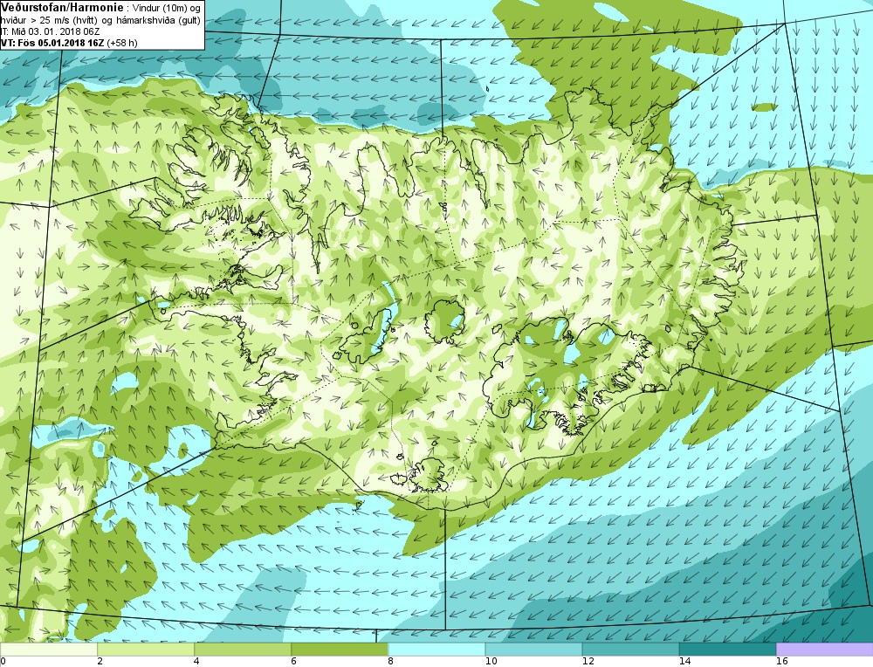
Task: Click the legend label "6"
Action: 293,662
